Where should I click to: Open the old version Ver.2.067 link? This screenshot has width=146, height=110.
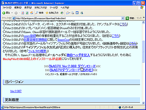(16, 91)
